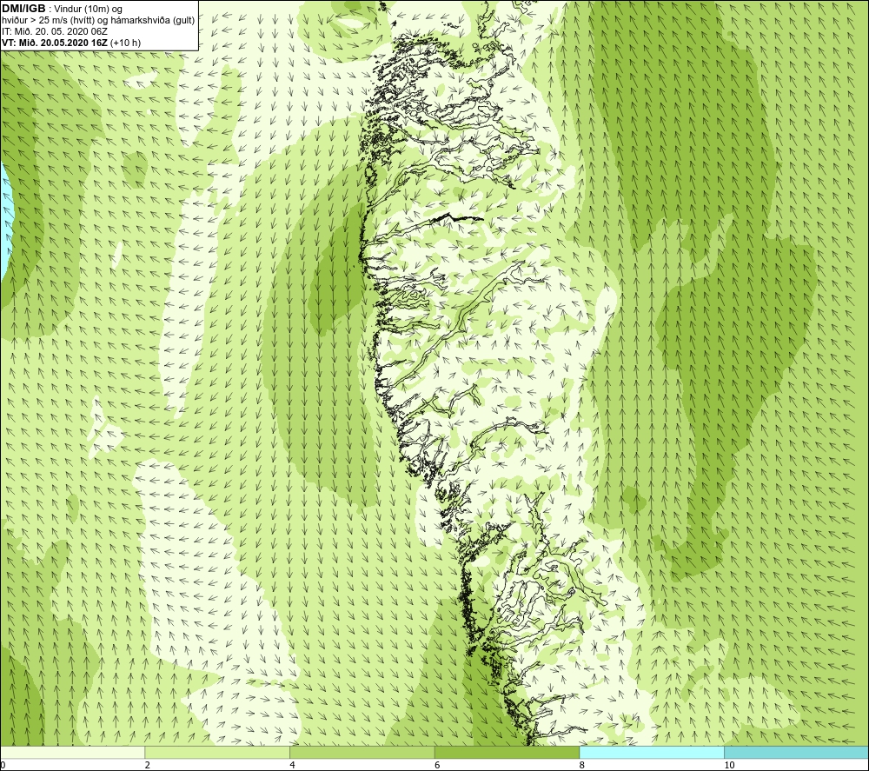Click the 'VT: Mið. 20.05.2020 16Z' valid time text
The image size is (869, 771).
tap(55, 43)
